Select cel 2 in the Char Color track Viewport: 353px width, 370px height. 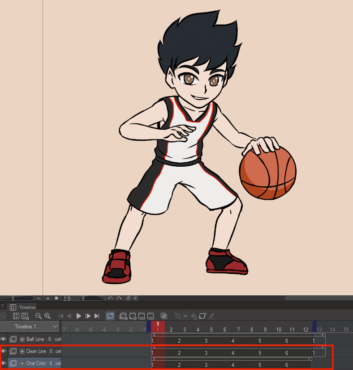click(179, 365)
